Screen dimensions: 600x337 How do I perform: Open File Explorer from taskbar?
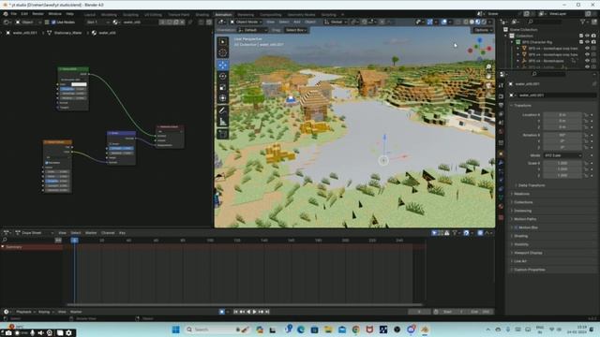coord(328,330)
